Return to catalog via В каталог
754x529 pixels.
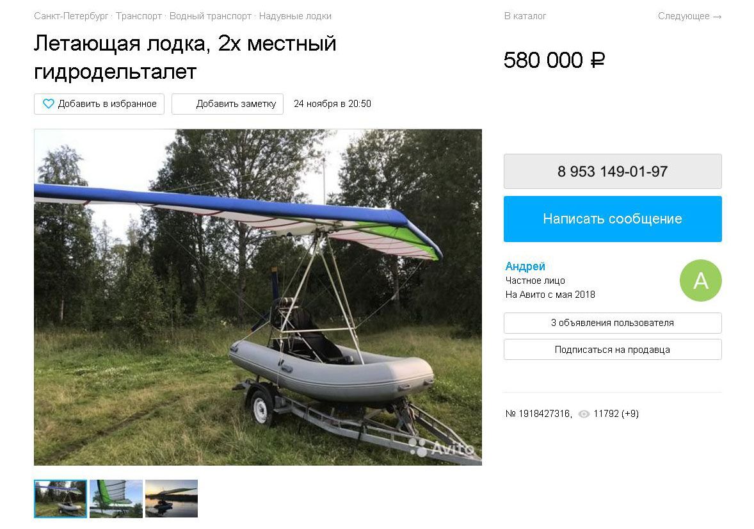tap(525, 16)
